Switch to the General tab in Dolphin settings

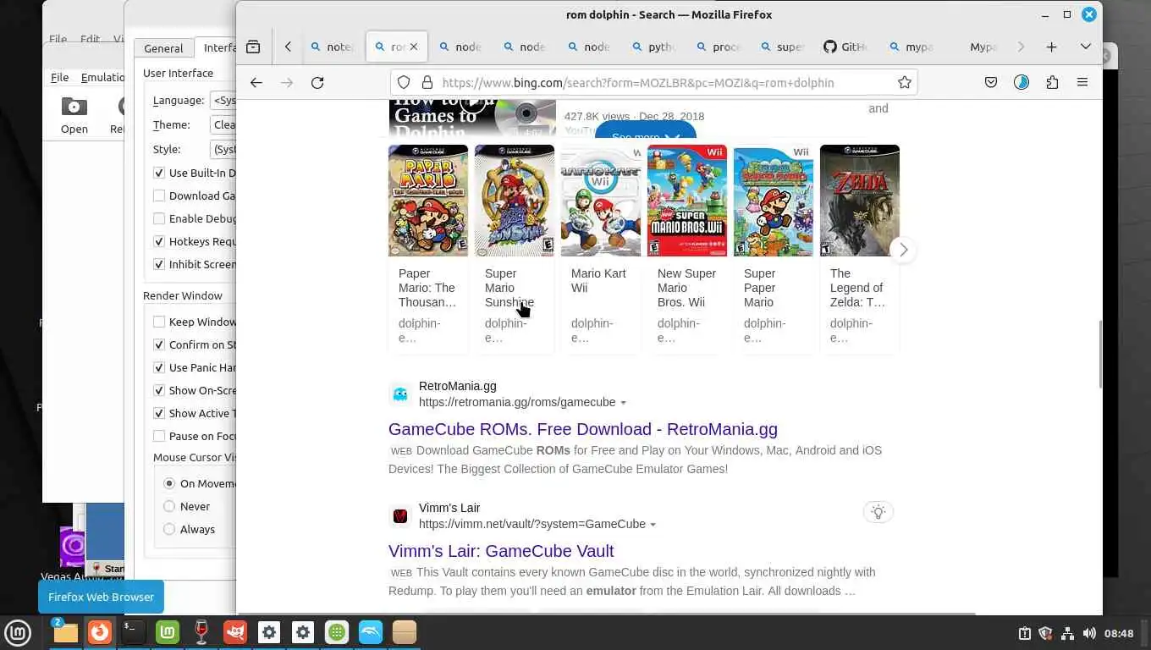(163, 48)
